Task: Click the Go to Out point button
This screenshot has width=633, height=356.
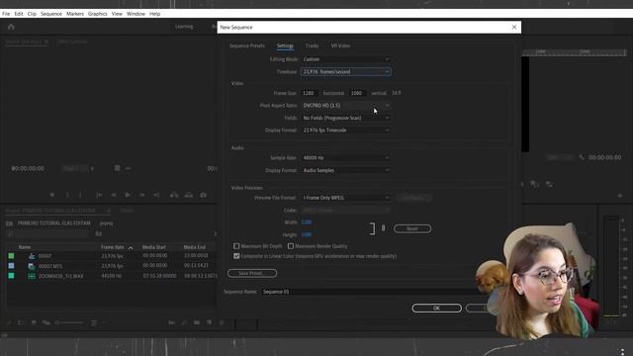Action: pos(156,195)
